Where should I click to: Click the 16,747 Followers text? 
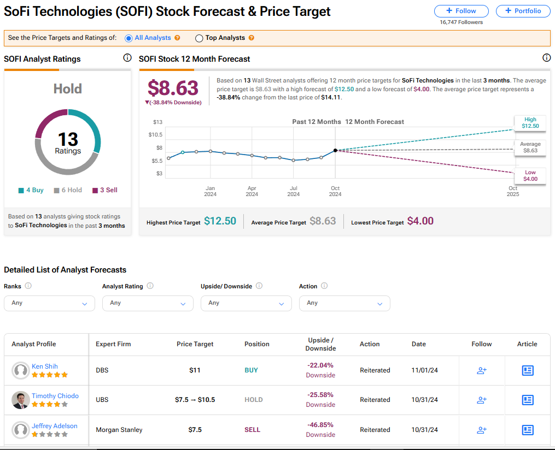pos(461,22)
